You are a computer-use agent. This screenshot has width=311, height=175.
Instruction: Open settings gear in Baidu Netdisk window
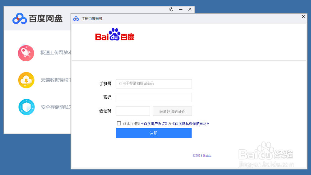(171, 9)
